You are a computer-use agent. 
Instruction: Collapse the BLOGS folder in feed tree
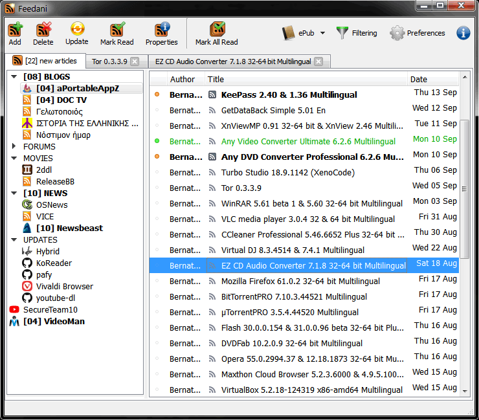coord(16,77)
